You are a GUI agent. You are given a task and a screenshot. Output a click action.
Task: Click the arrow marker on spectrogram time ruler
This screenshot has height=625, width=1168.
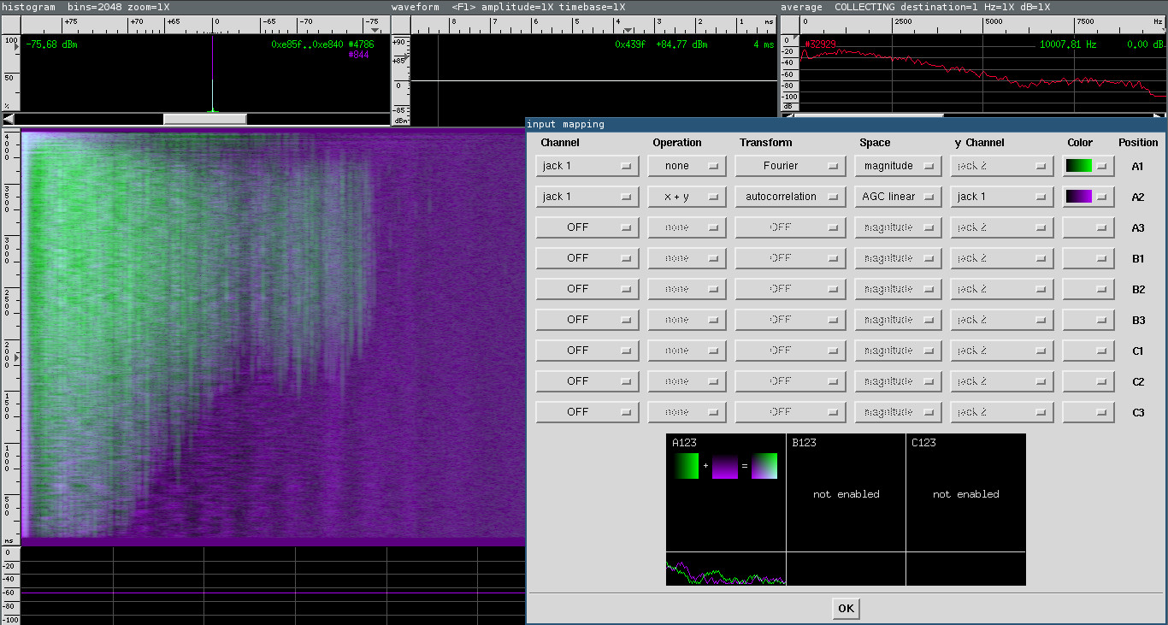(16, 357)
